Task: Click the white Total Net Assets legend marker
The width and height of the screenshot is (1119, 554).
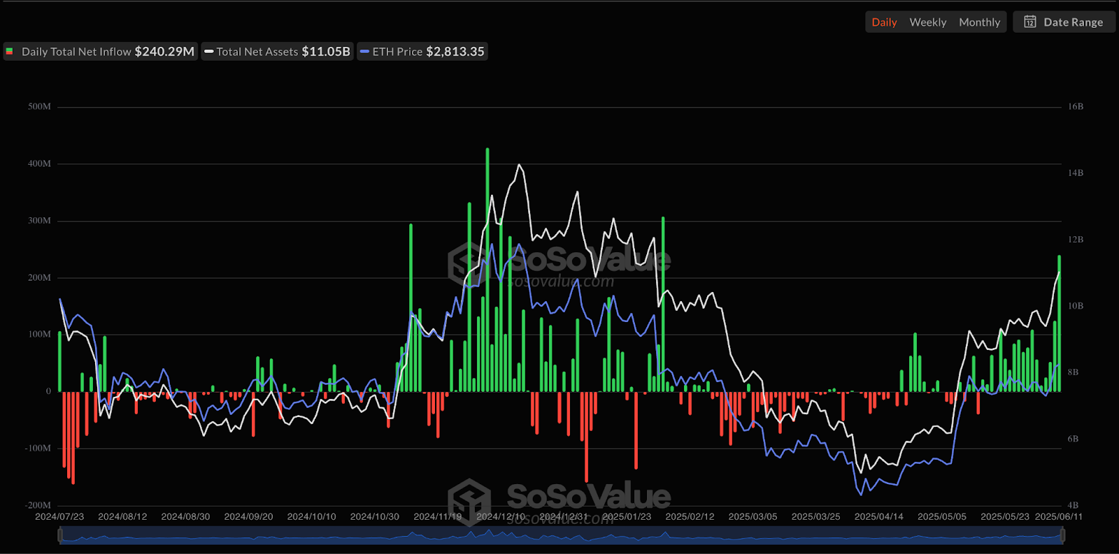Action: (x=208, y=52)
